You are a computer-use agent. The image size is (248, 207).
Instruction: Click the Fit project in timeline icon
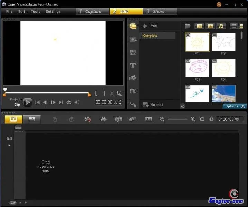pyautogui.click(x=202, y=119)
